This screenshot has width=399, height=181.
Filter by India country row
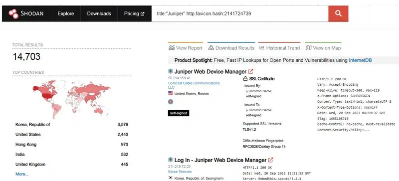click(72, 154)
